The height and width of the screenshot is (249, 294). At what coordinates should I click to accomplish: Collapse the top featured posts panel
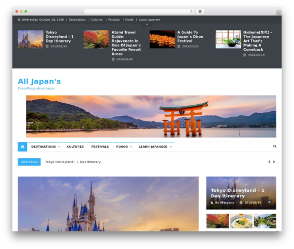147,25
